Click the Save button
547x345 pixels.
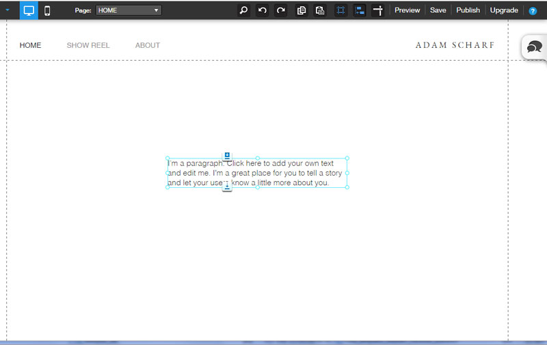click(x=438, y=10)
